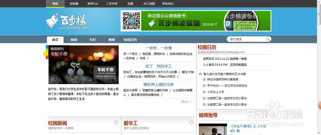Open article 书信

[x=142, y=58]
